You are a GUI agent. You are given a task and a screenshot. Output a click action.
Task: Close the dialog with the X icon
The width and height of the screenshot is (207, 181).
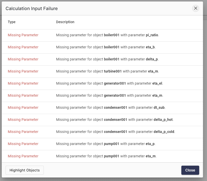[x=195, y=8]
